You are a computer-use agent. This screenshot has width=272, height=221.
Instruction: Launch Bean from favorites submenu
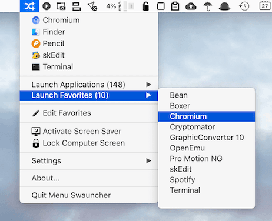pyautogui.click(x=207, y=95)
